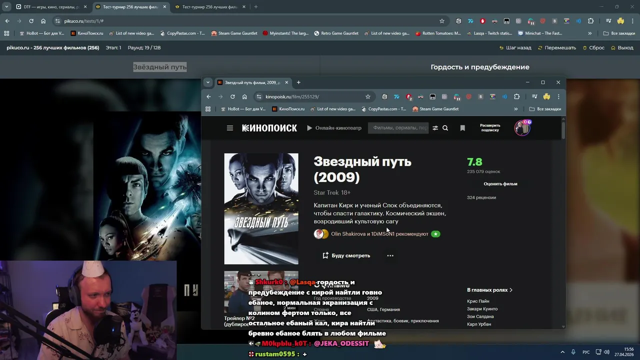
Task: Open Kinopoisk window three-dot browser menu
Action: coord(558,96)
